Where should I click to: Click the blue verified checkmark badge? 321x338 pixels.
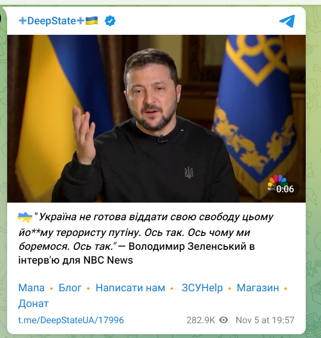110,21
